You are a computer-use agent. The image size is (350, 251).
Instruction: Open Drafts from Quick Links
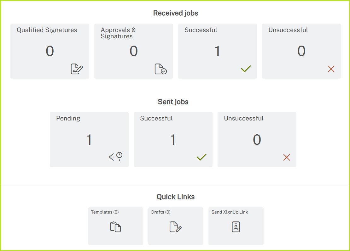[x=175, y=226]
